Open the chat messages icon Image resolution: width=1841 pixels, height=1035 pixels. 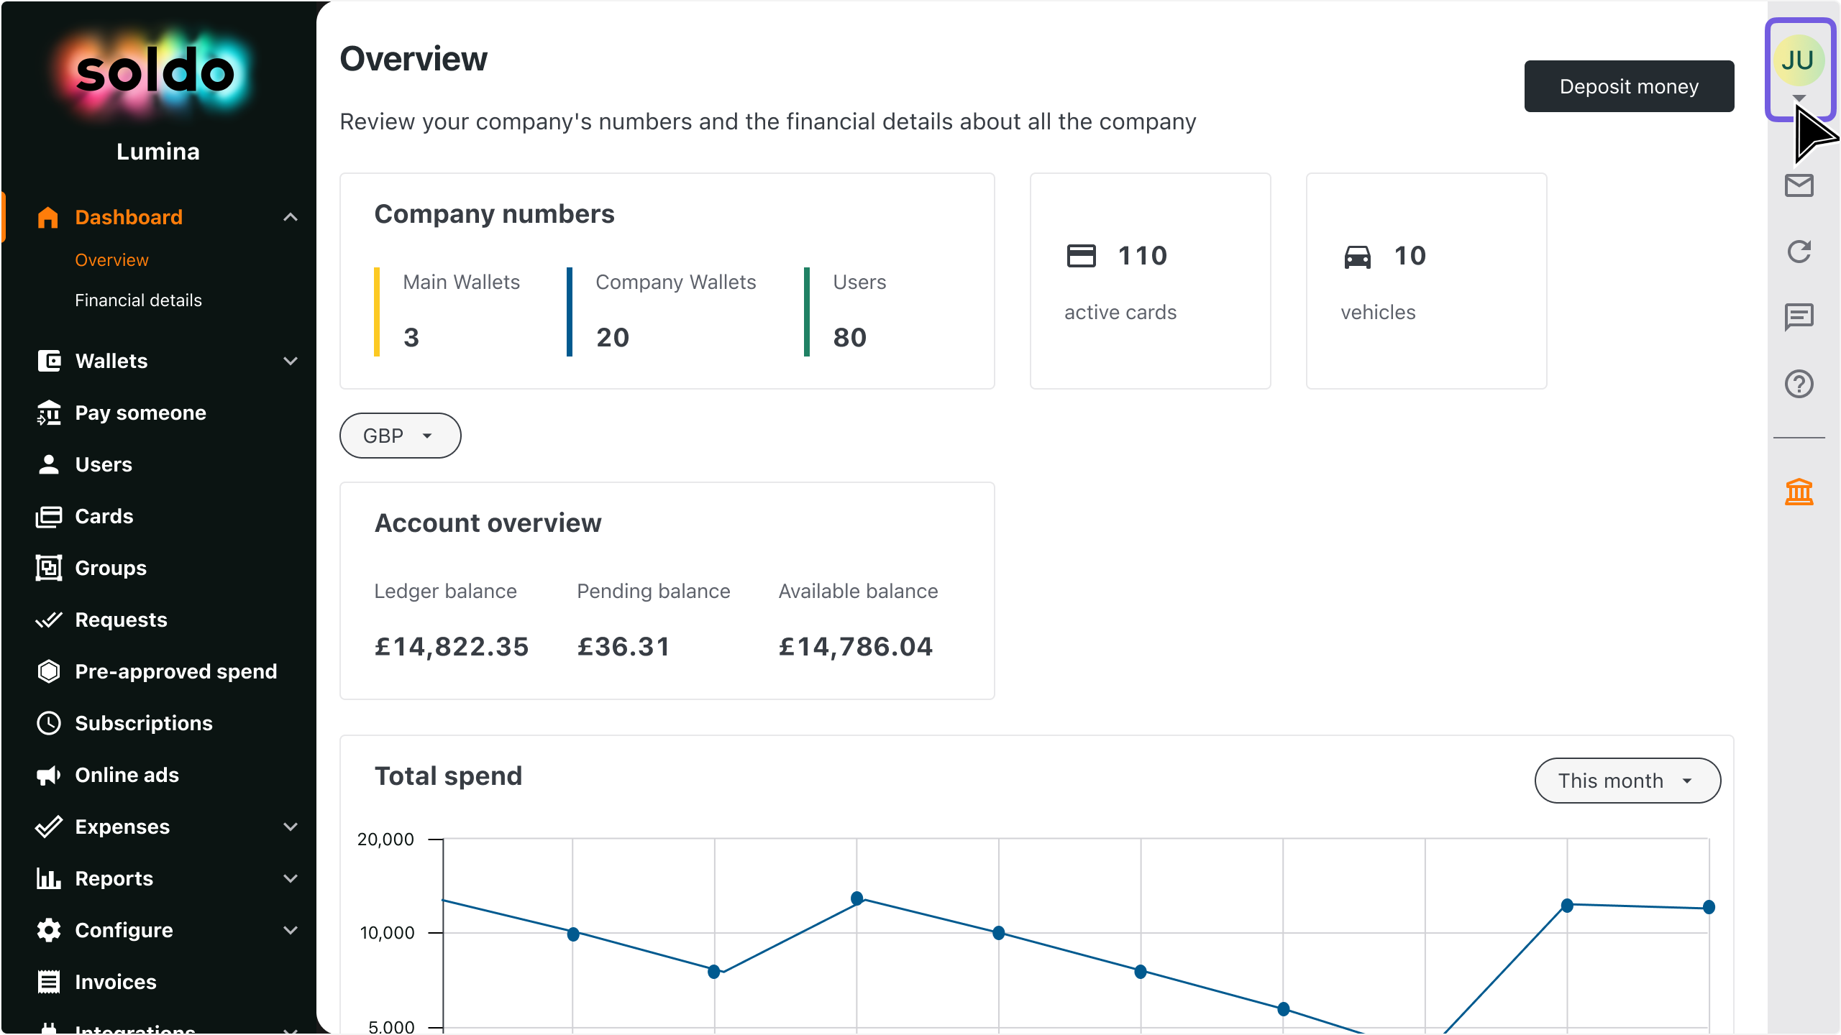(1799, 317)
